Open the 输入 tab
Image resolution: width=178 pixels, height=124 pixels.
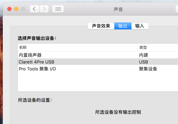140,26
